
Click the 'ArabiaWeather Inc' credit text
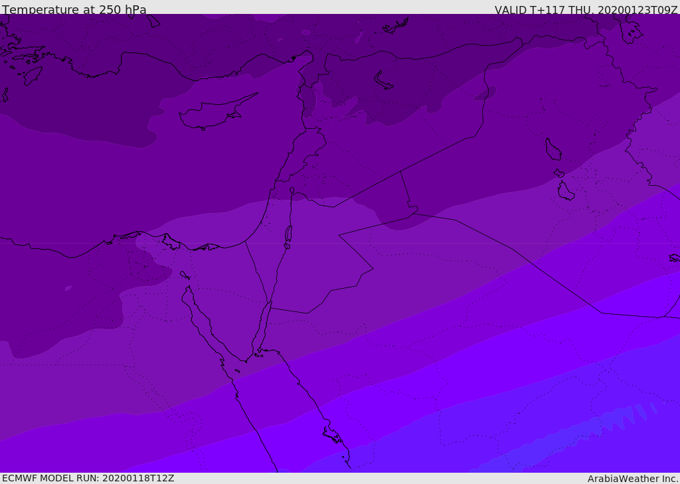point(632,479)
